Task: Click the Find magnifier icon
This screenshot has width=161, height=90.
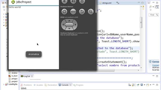Action: [x=157, y=15]
